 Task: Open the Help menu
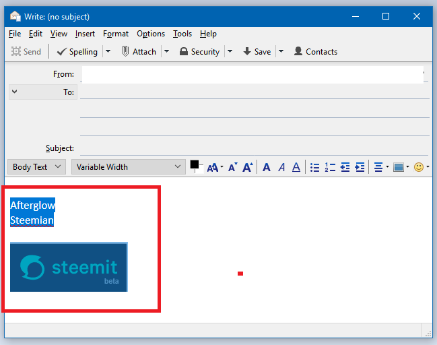click(208, 34)
